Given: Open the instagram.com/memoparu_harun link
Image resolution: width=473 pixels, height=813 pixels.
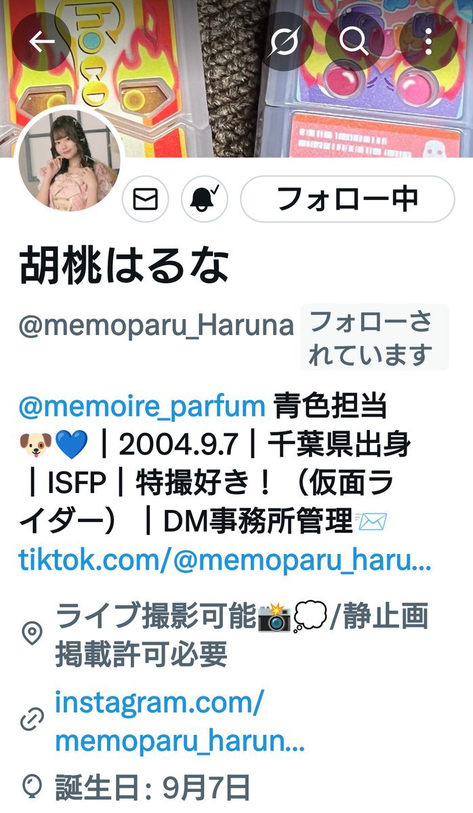Looking at the screenshot, I should tap(180, 721).
